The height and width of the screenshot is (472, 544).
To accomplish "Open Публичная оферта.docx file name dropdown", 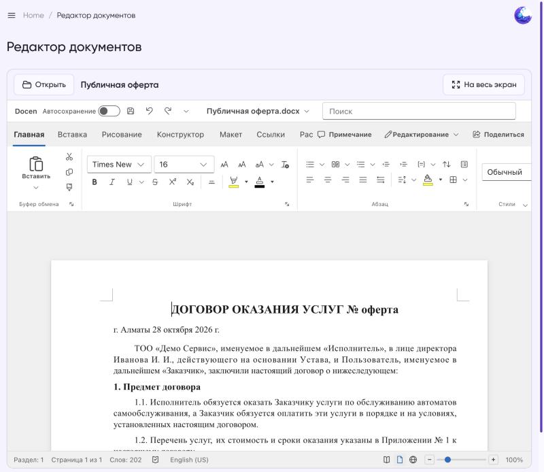I will (x=258, y=111).
